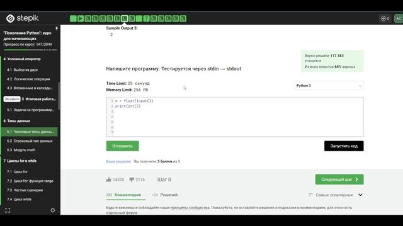Screen dimensions: 403x226
Task: Open the Python 3 language dropdown
Action: pyautogui.click(x=329, y=85)
